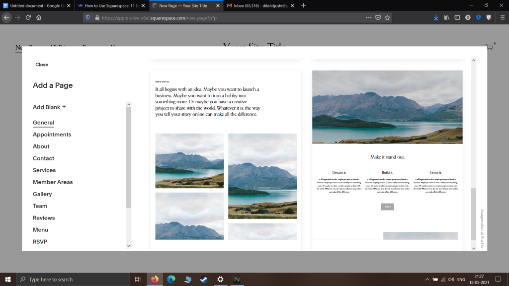Open page actions three-dot menu
The image size is (509, 286).
(368, 18)
